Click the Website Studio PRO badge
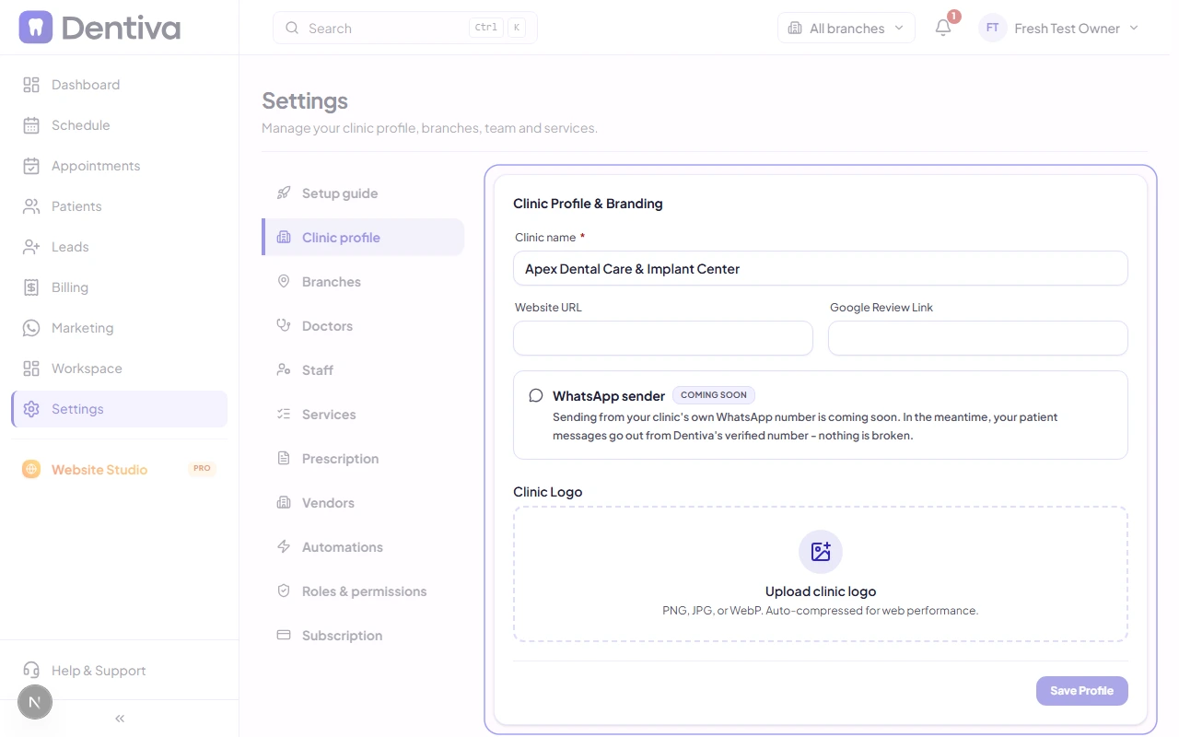Viewport: 1179px width, 737px height. 202,469
